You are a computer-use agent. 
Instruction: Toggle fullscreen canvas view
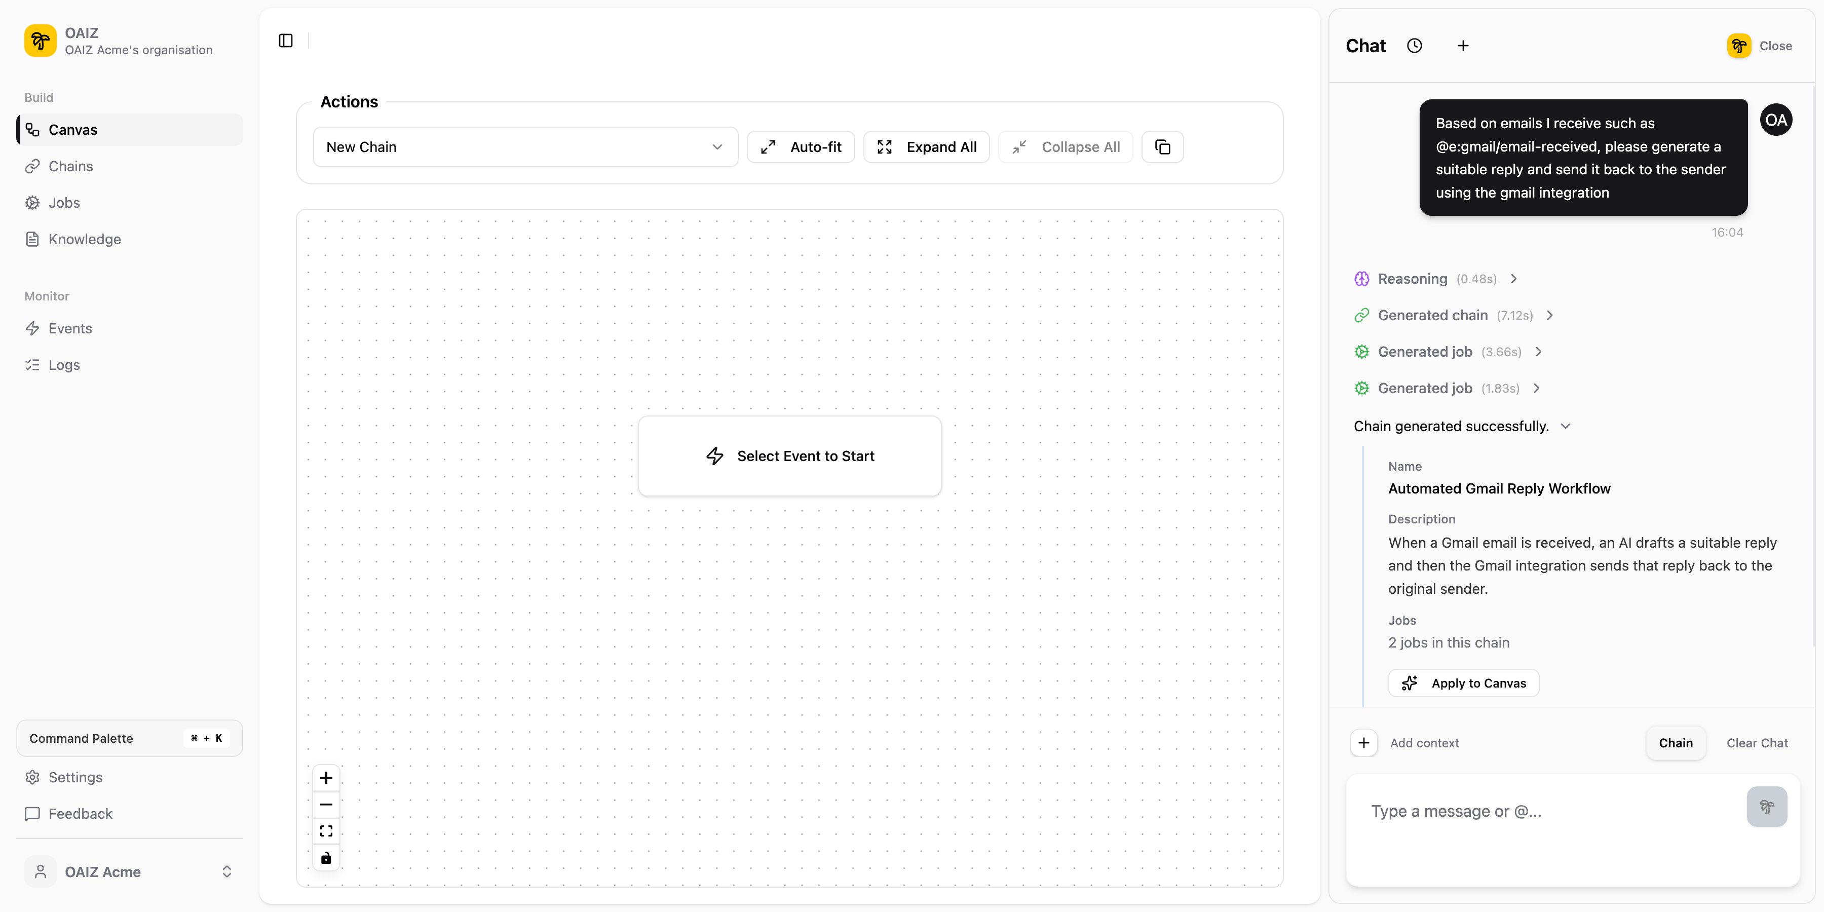pos(326,830)
